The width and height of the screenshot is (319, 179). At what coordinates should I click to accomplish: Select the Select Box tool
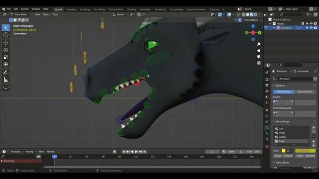5,28
